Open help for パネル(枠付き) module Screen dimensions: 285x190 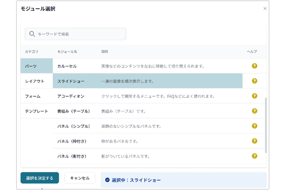(255, 141)
